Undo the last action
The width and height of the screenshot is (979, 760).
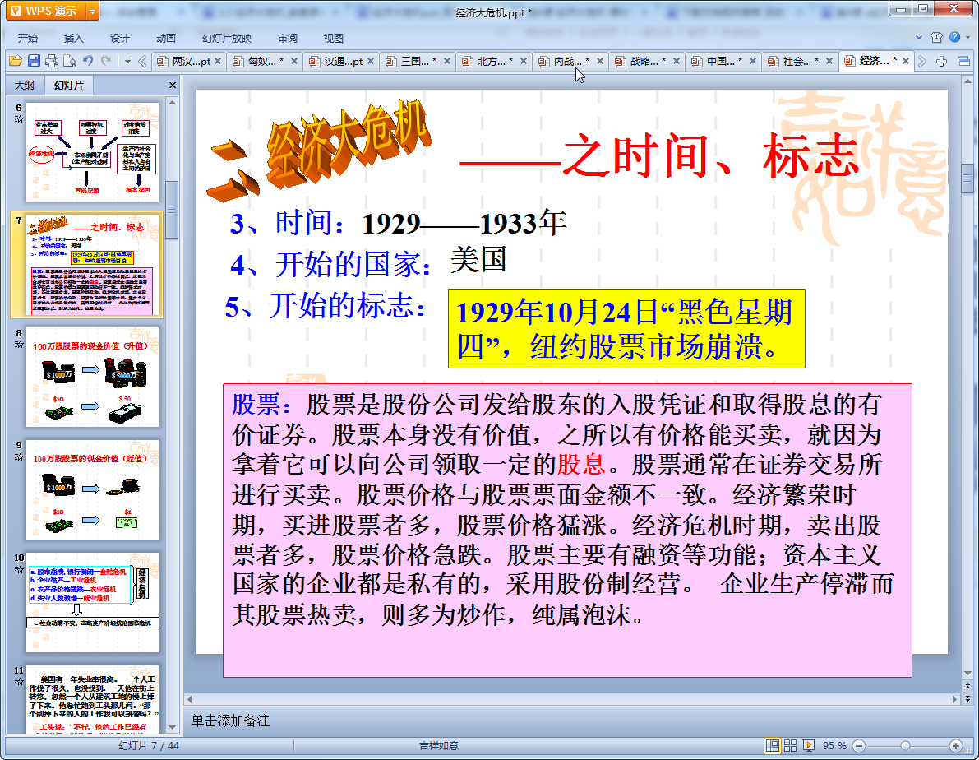coord(88,61)
